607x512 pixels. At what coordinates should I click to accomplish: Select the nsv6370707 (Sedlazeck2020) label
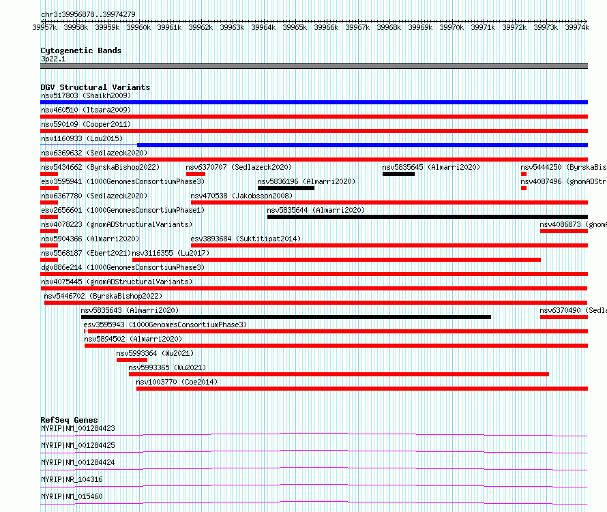pyautogui.click(x=239, y=167)
